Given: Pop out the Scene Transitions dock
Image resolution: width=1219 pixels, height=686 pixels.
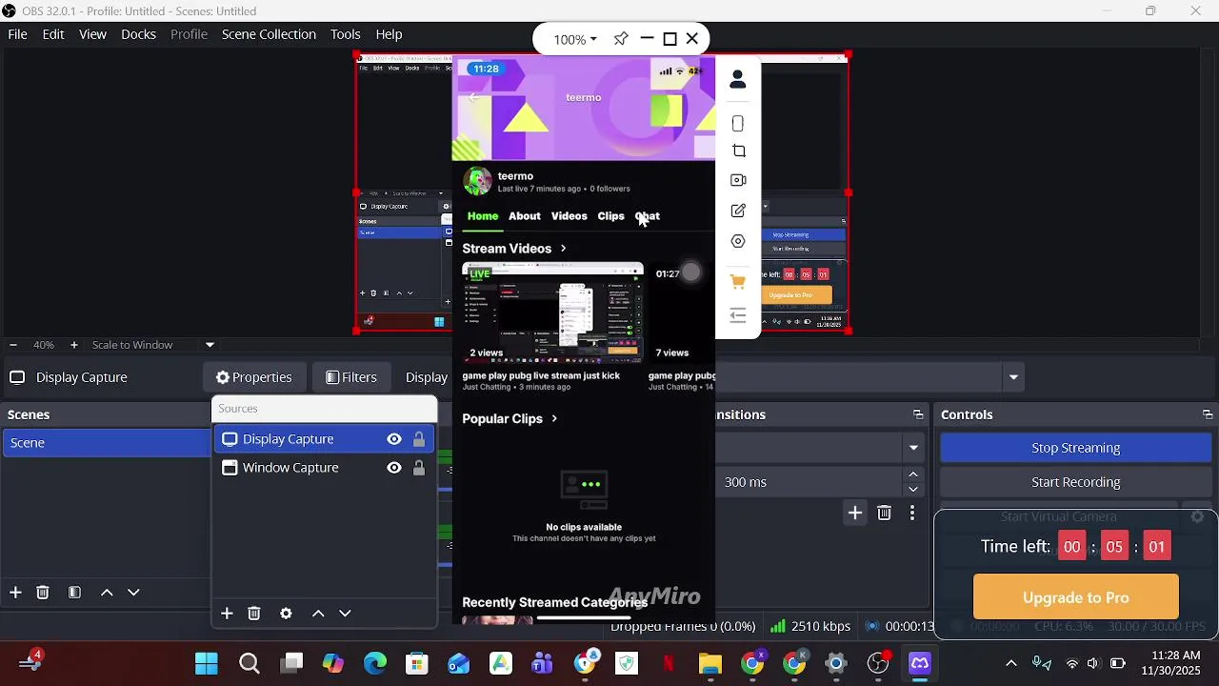Looking at the screenshot, I should pyautogui.click(x=918, y=414).
